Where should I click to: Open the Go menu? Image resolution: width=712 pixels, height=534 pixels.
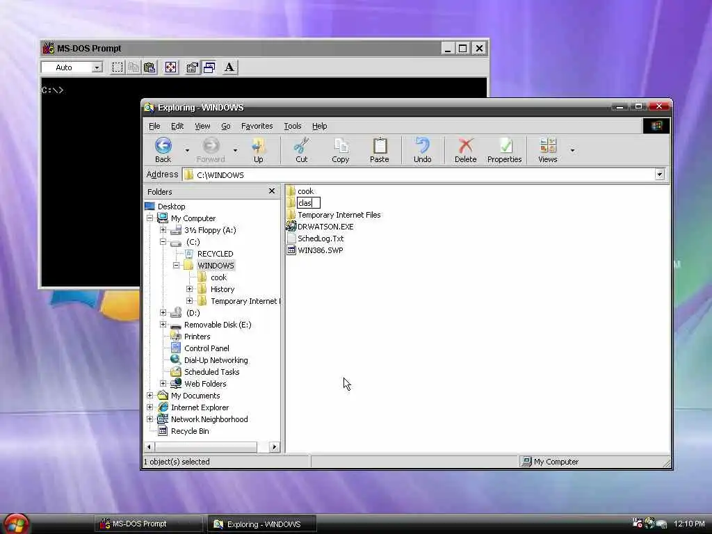226,126
